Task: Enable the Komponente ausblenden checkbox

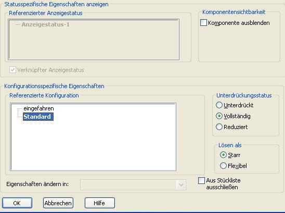Action: click(203, 23)
